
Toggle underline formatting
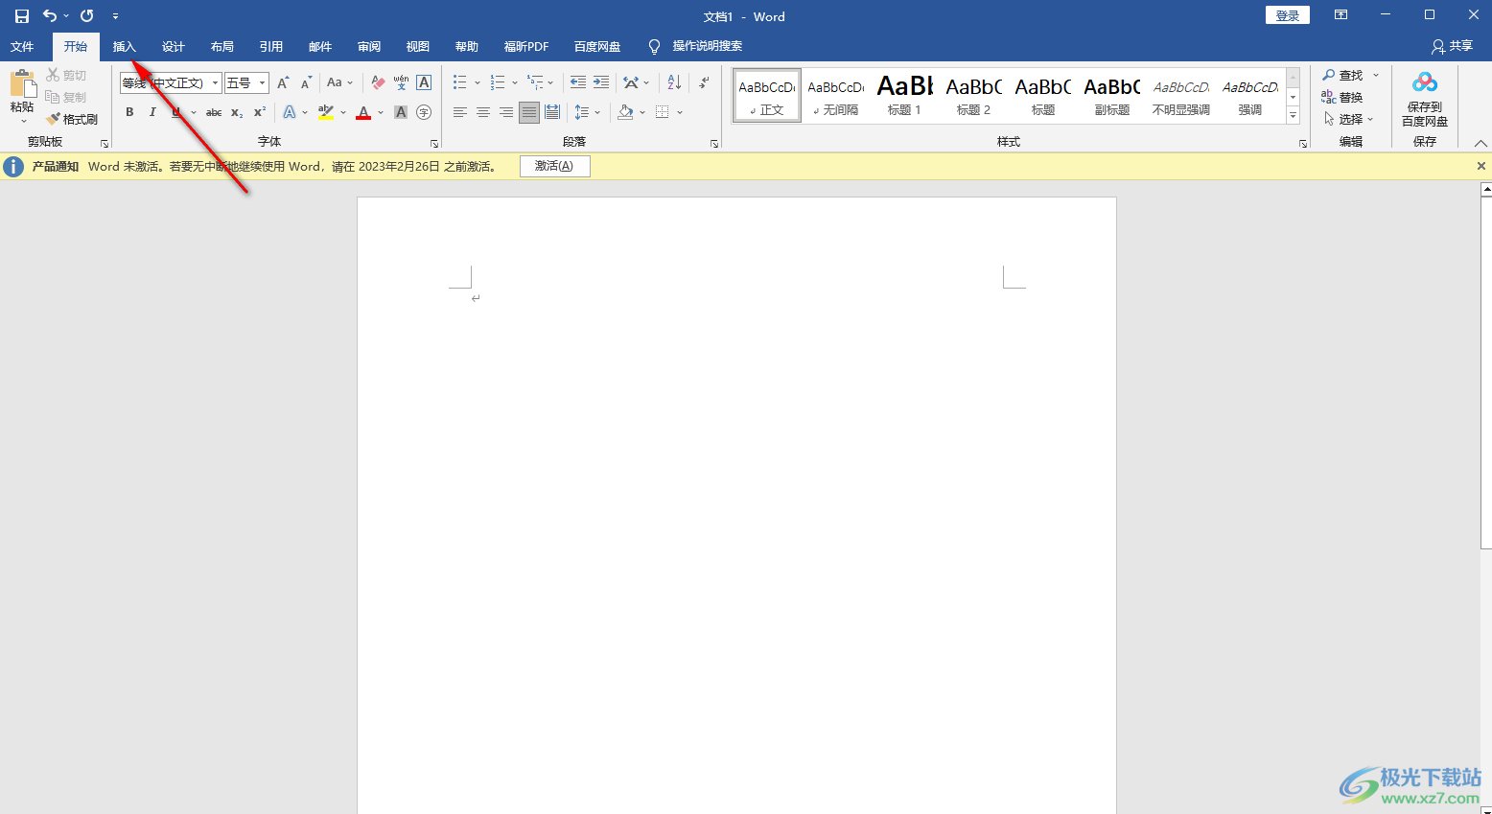tap(175, 112)
